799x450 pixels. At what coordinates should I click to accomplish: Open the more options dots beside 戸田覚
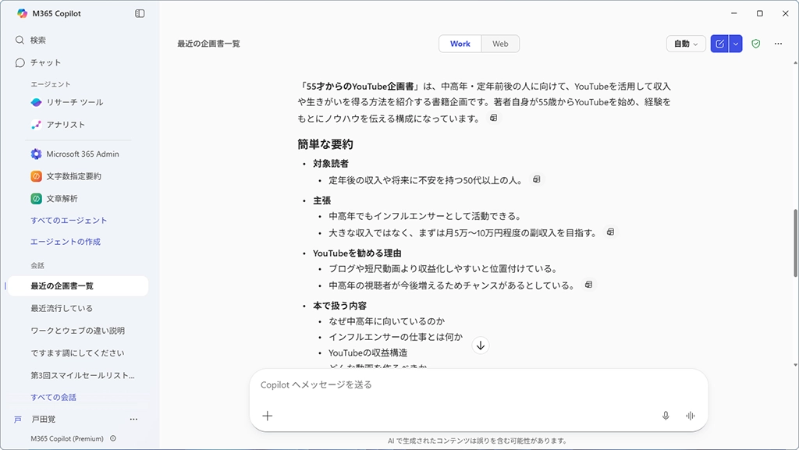tap(133, 420)
